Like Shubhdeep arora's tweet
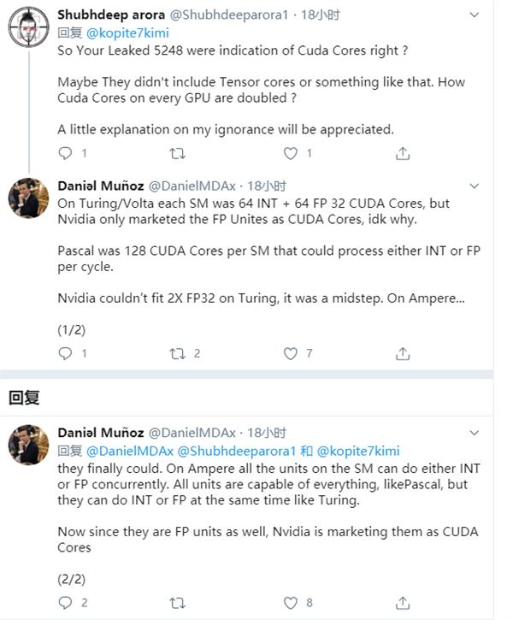The width and height of the screenshot is (513, 620). (x=291, y=153)
